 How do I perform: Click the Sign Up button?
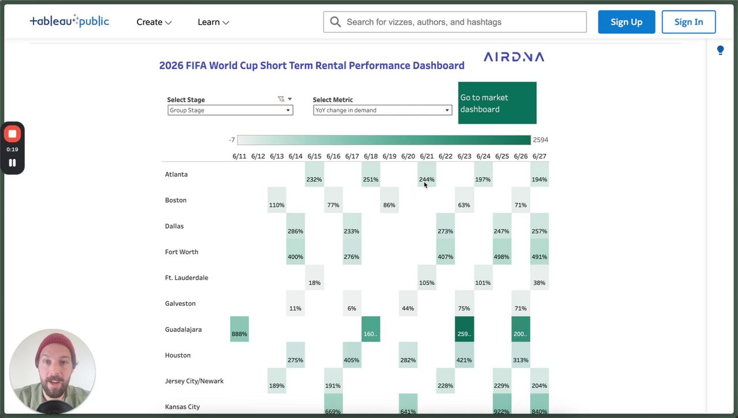click(x=626, y=22)
